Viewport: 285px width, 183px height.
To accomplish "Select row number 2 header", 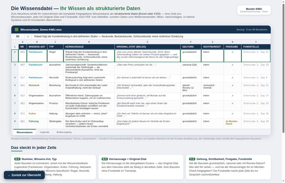I will [x=15, y=56].
